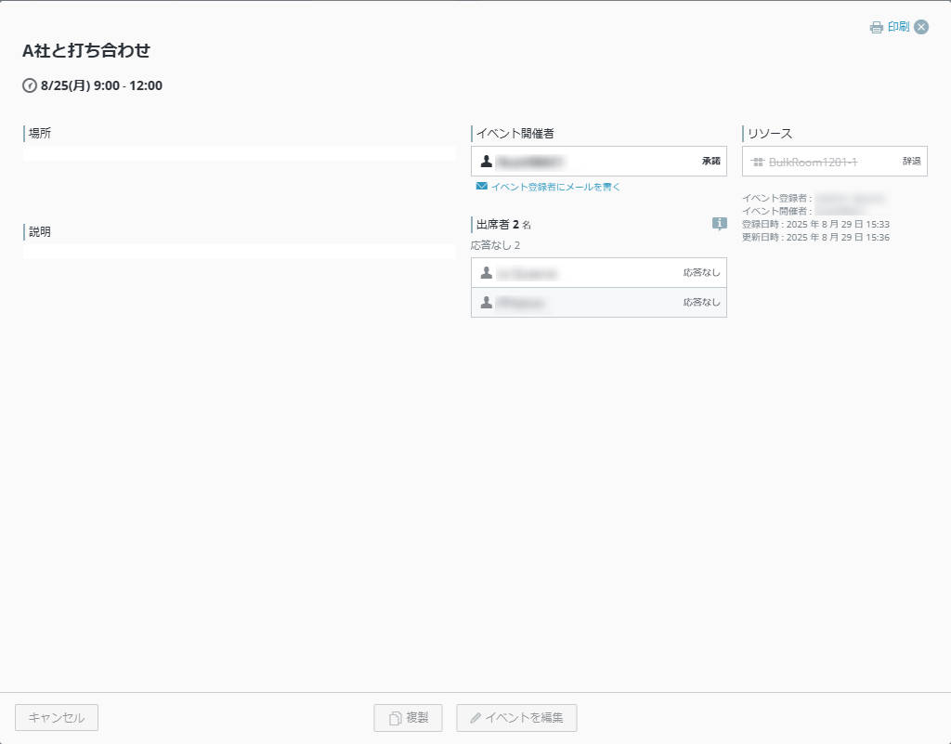
Task: Click the clock icon beside event time
Action: click(x=29, y=85)
